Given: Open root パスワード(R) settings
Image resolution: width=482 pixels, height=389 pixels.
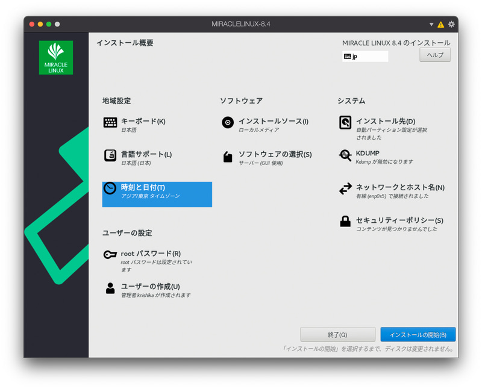Looking at the screenshot, I should (x=151, y=254).
